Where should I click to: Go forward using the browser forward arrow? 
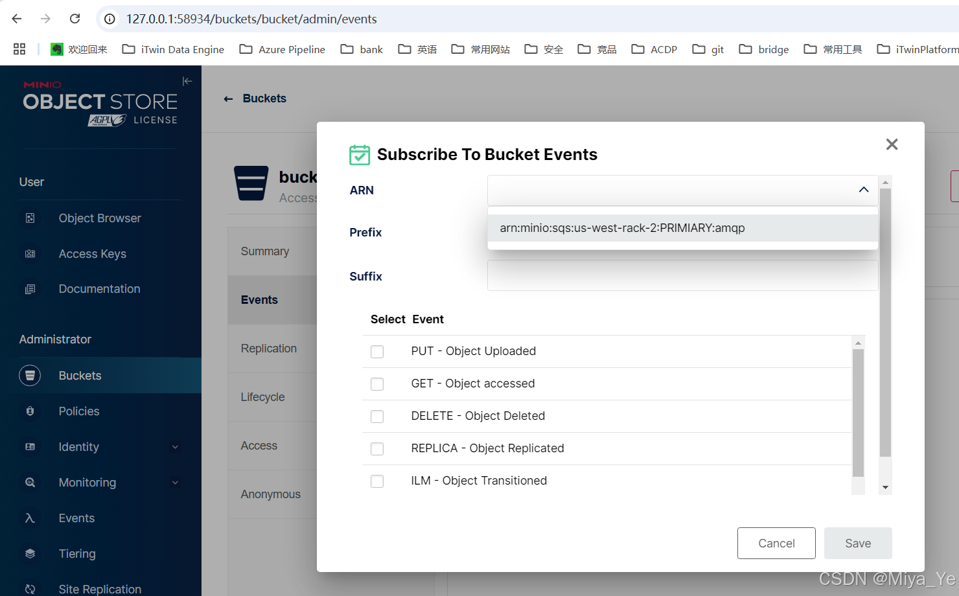[45, 19]
